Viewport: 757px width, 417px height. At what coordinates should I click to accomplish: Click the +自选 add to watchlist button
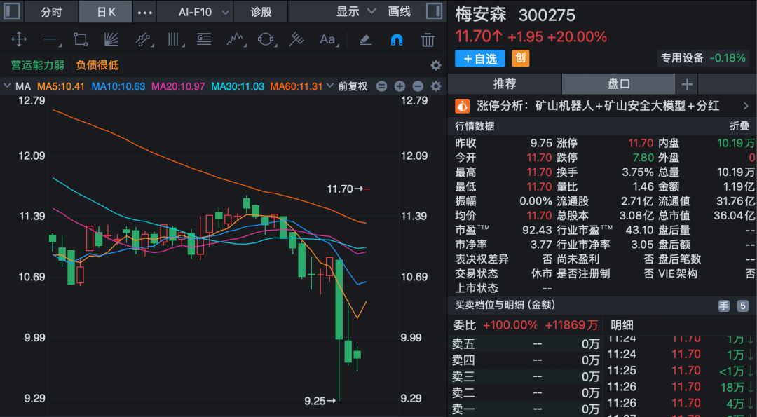pos(480,58)
